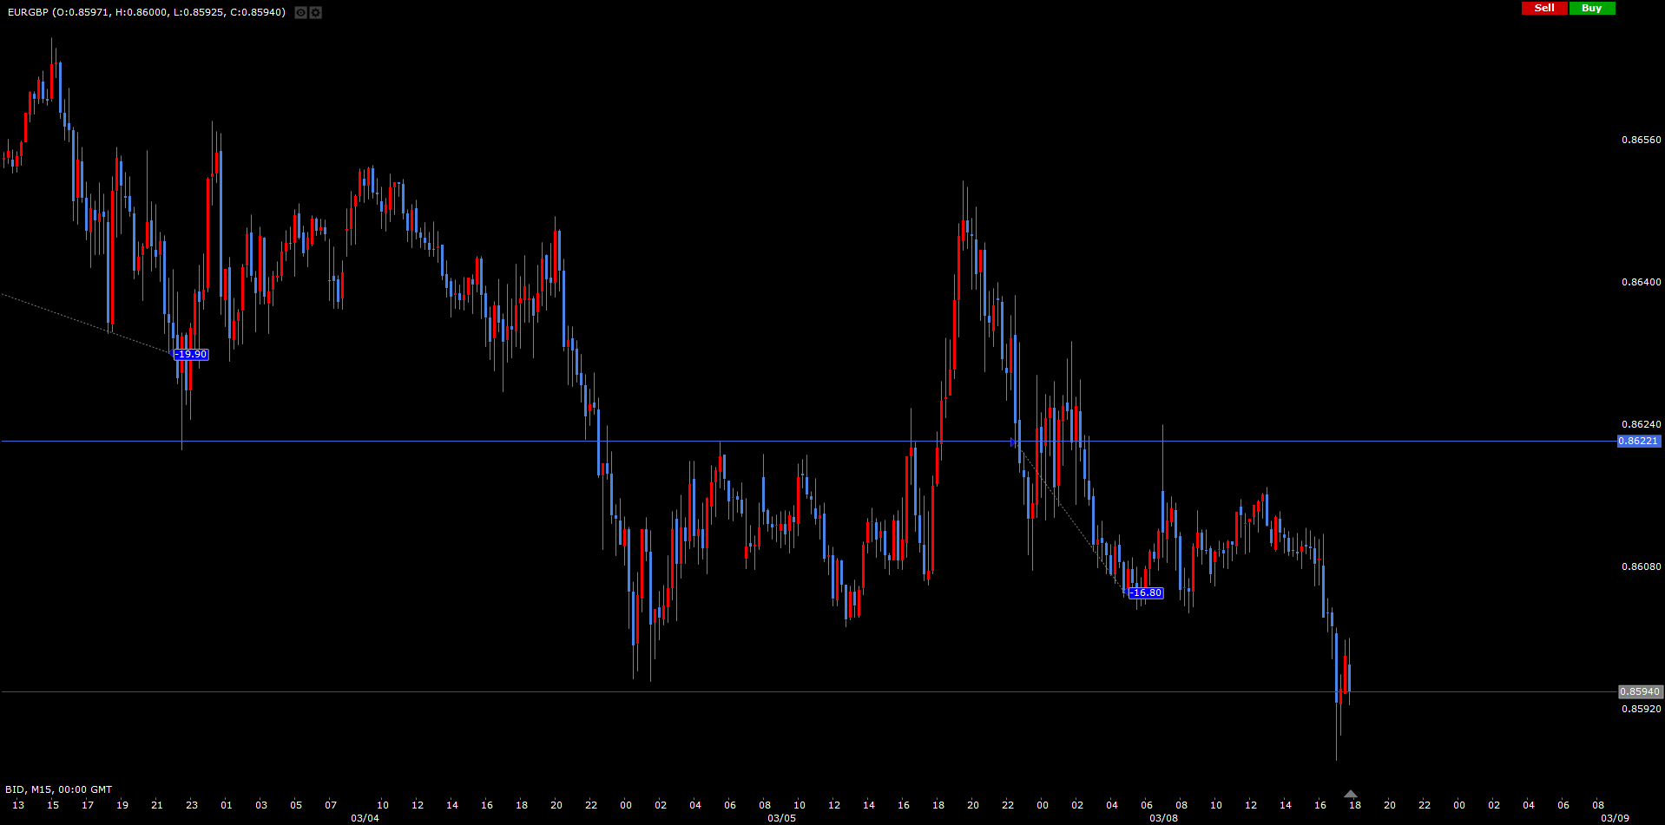Click the BID, M15, 00:00 GMT label
Screen dimensions: 1665x825
(x=58, y=789)
